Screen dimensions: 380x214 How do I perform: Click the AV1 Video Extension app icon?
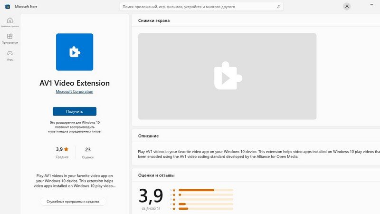point(75,52)
